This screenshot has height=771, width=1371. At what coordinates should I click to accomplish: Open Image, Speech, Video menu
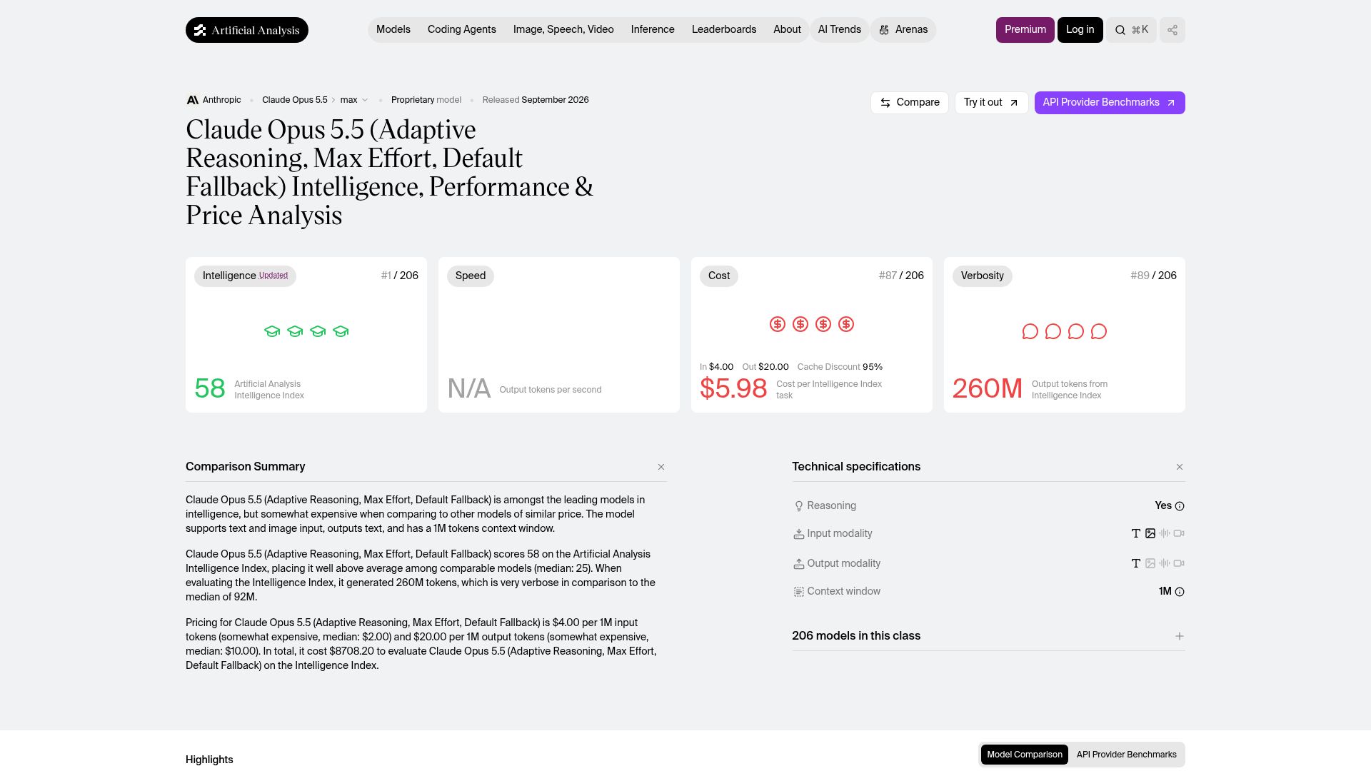pyautogui.click(x=563, y=30)
